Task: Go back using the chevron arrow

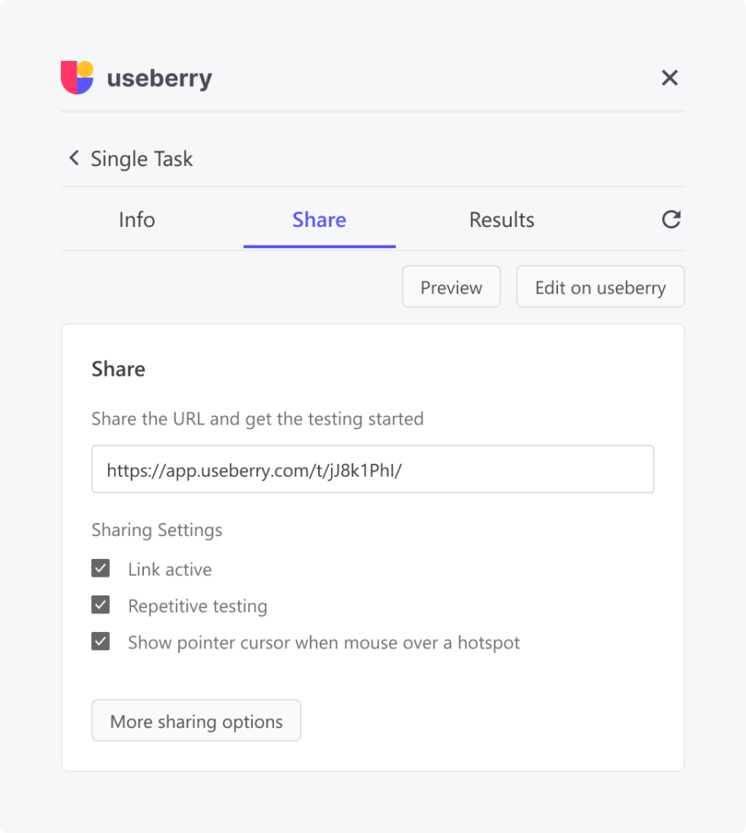Action: click(x=74, y=158)
